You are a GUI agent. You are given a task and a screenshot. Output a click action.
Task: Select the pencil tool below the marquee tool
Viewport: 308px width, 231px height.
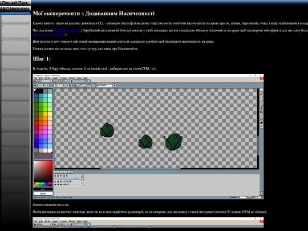point(261,94)
